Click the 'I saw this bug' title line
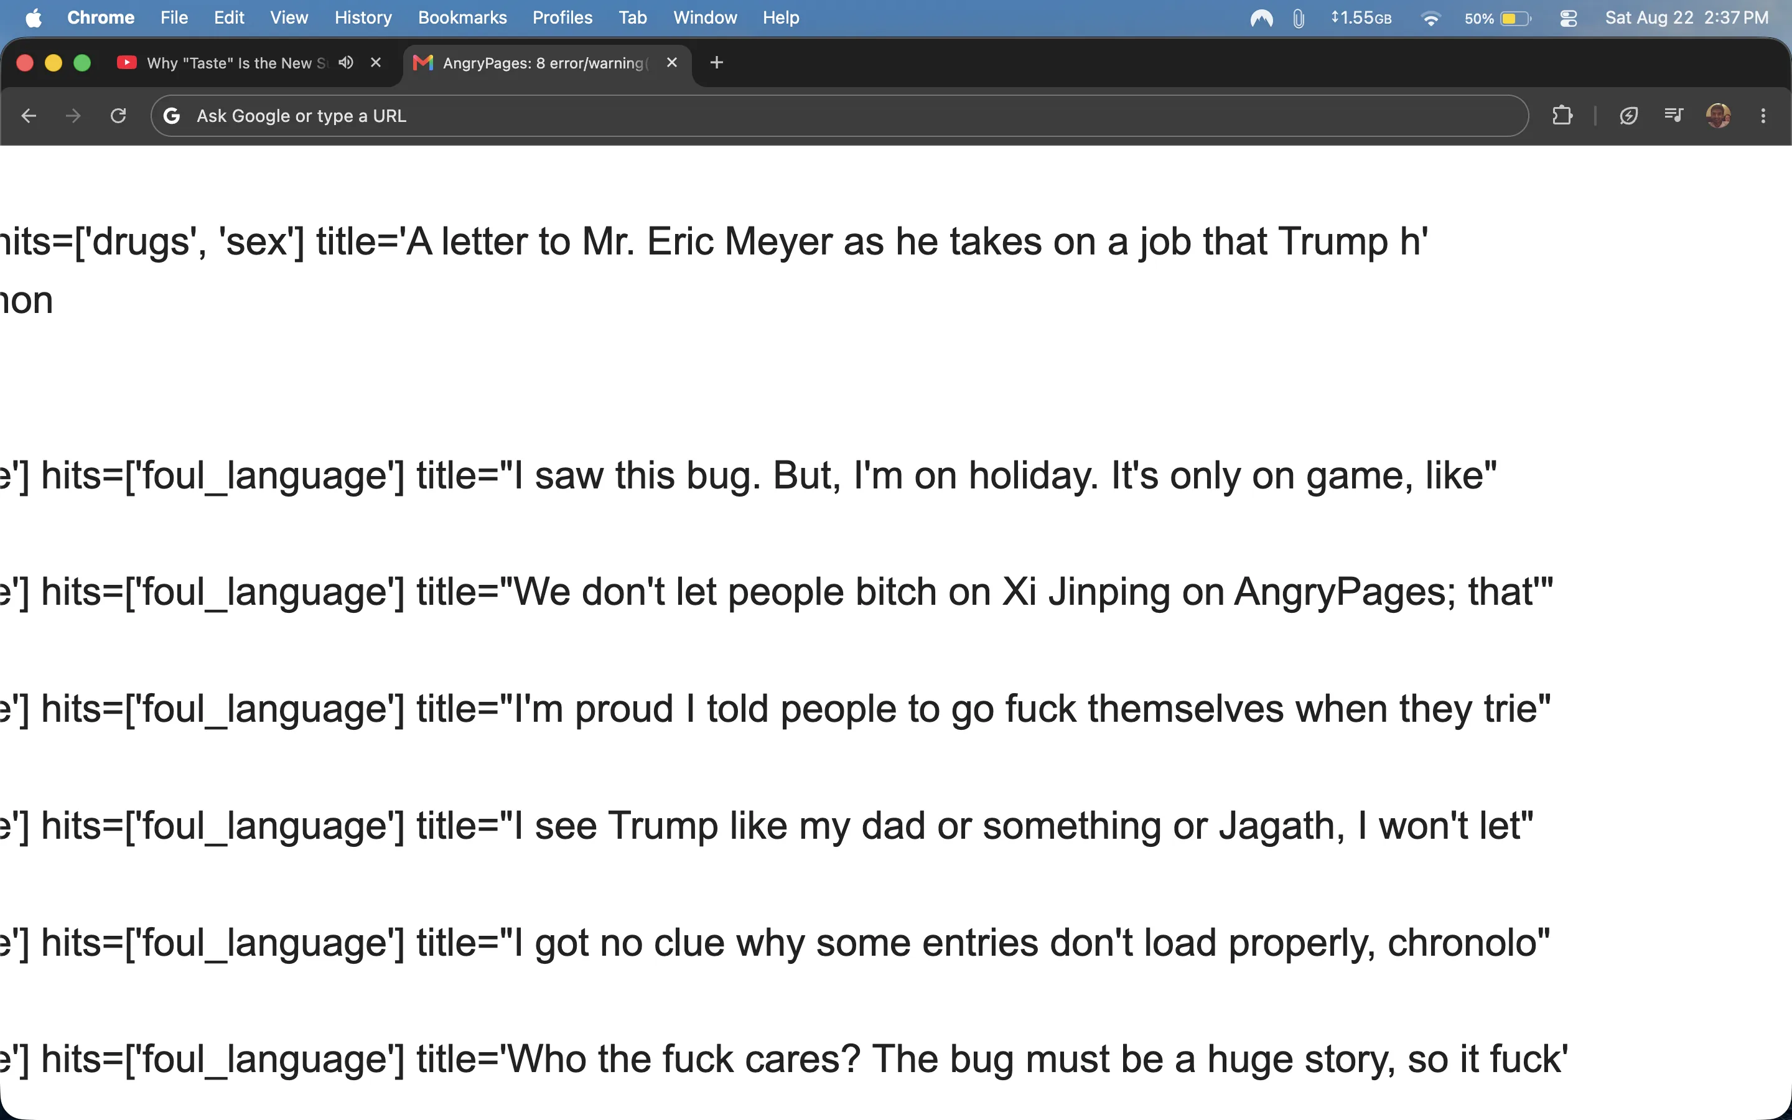Screen dimensions: 1792x1120 749,475
